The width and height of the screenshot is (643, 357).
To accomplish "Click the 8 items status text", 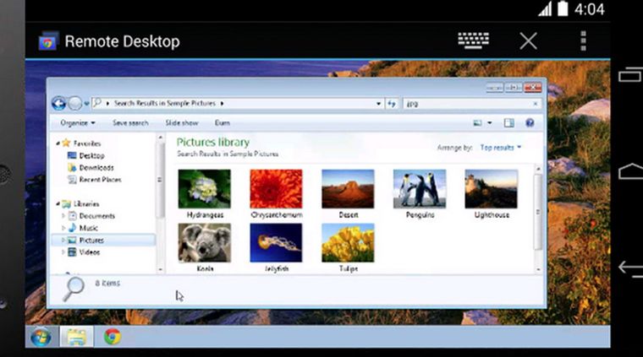I will (107, 283).
